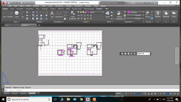The width and height of the screenshot is (181, 102).
Task: Select the Circle tool
Action: click(x=17, y=14)
